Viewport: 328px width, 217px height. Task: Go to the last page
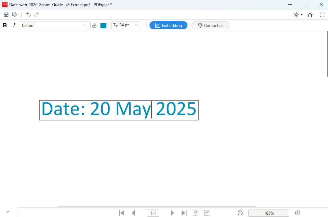point(184,213)
